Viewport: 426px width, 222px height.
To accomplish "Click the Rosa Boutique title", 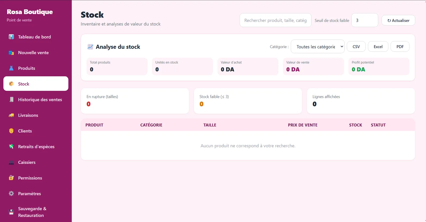I will (30, 12).
